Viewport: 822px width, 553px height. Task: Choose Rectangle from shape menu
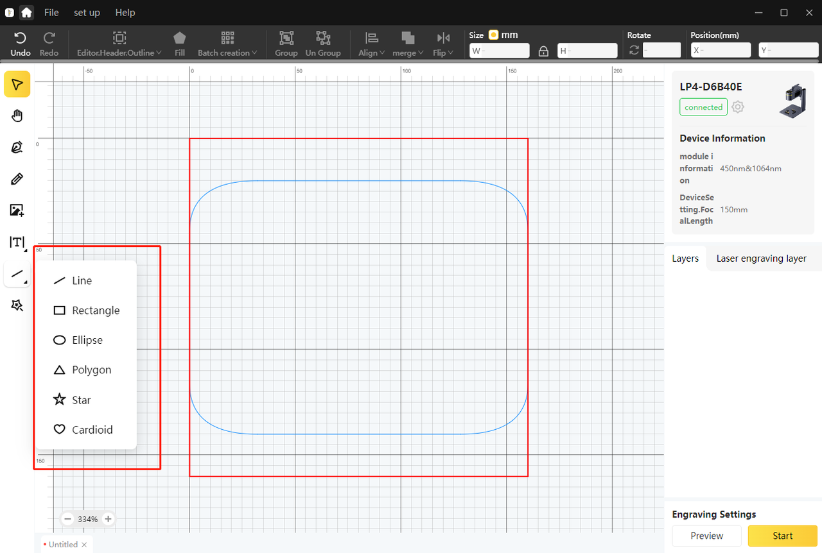[x=86, y=310]
